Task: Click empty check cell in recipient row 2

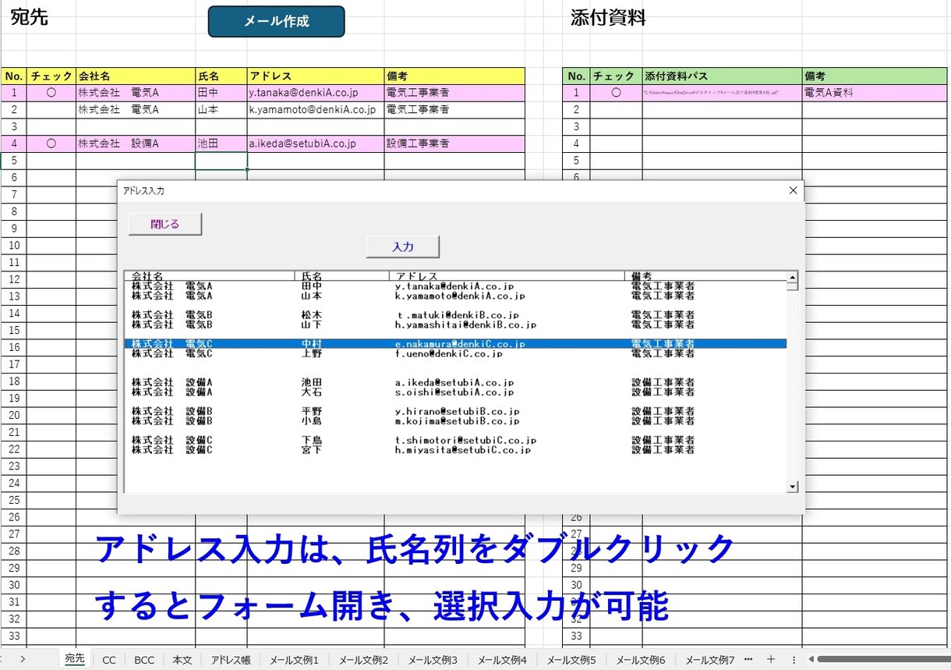Action: [x=51, y=110]
